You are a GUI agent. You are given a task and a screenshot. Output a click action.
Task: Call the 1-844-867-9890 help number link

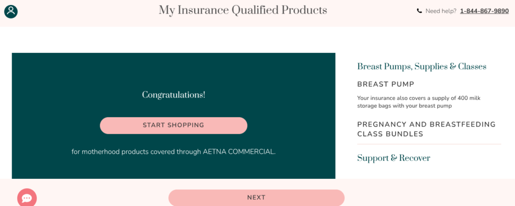tap(484, 11)
